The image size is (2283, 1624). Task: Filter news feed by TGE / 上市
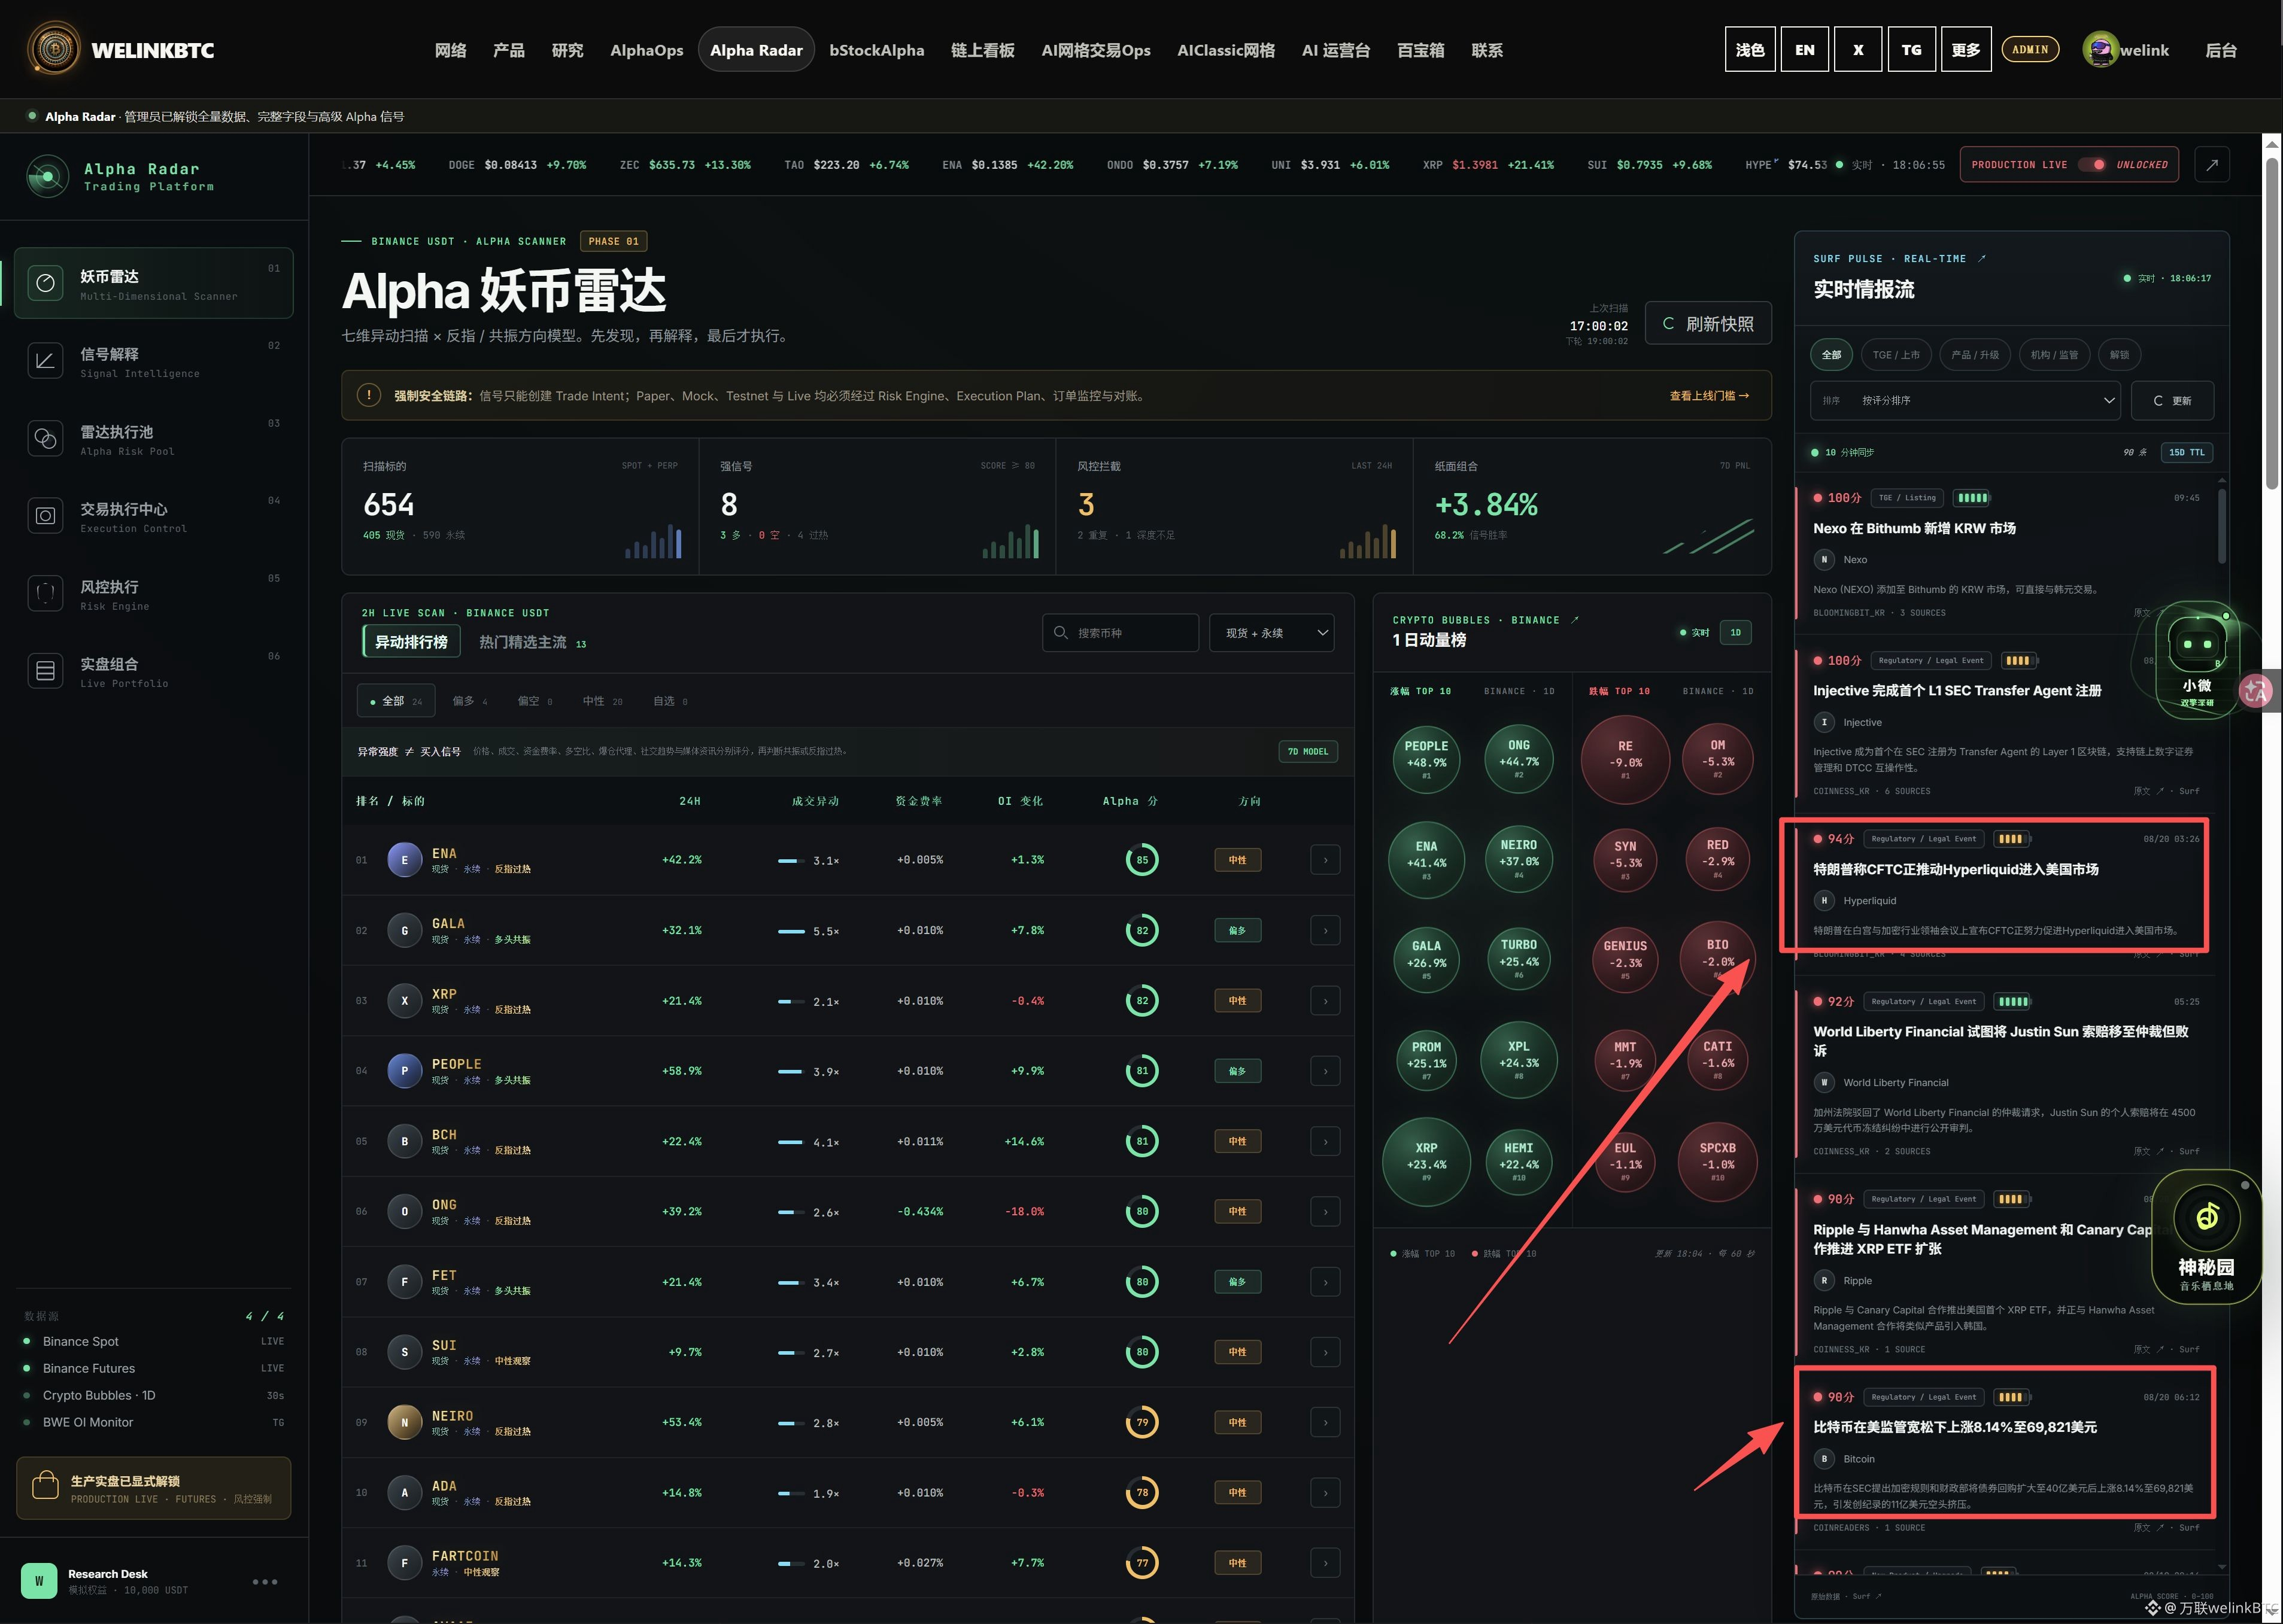coord(1896,355)
